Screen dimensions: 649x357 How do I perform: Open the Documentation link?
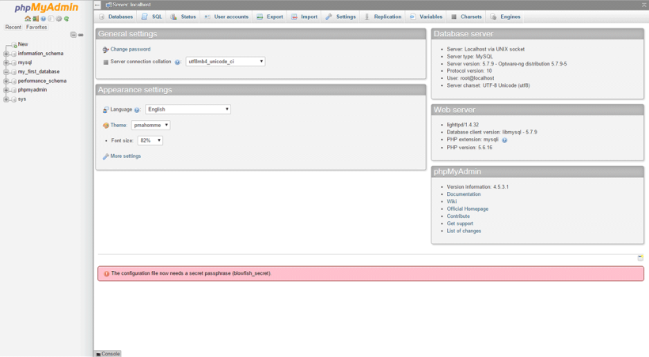[x=464, y=194]
